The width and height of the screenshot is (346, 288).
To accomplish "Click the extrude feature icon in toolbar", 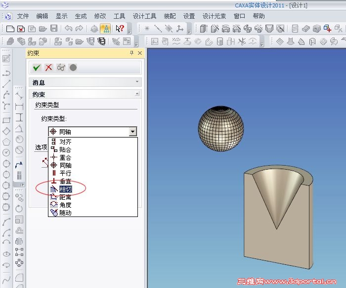I will coord(204,29).
